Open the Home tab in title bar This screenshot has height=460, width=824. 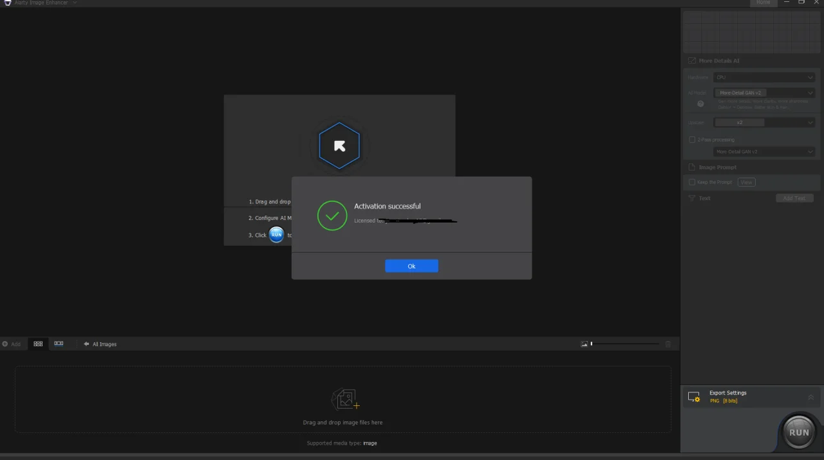pyautogui.click(x=763, y=3)
